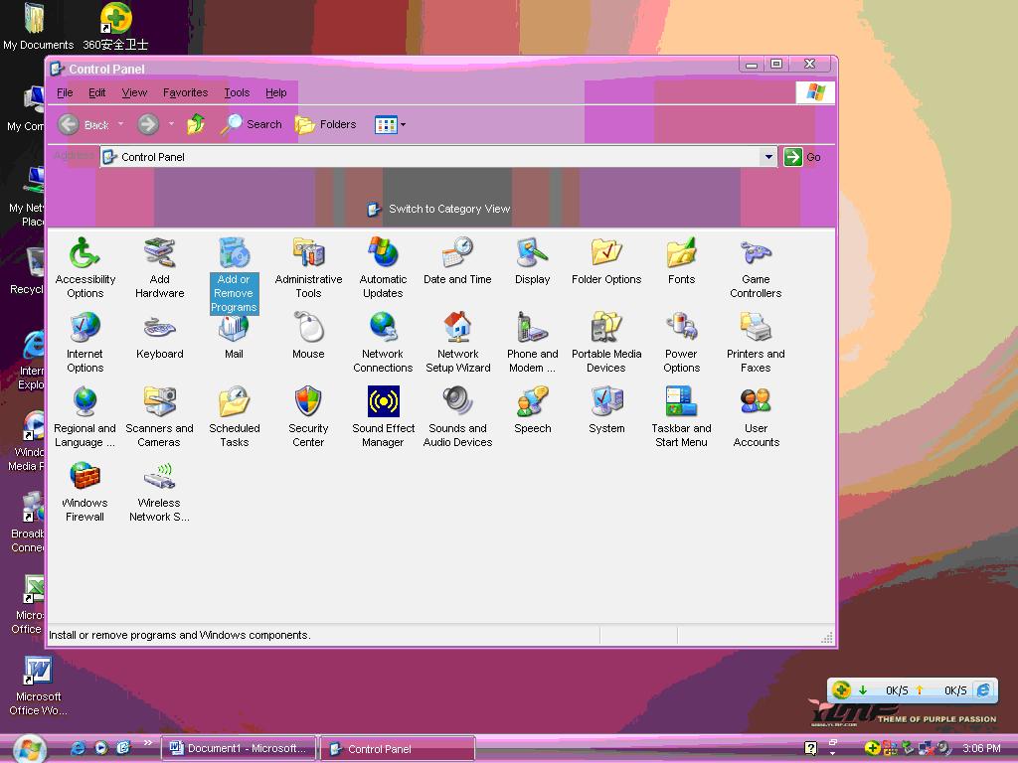This screenshot has width=1018, height=763.
Task: Go up one folder level
Action: click(196, 124)
